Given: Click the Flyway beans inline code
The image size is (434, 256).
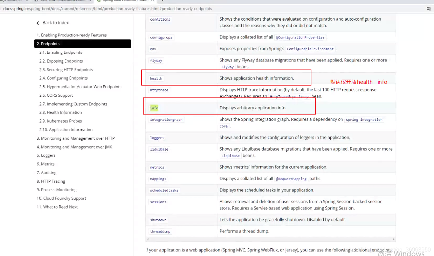Looking at the screenshot, I should (227, 67).
